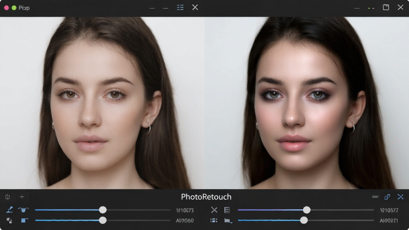409x230 pixels.
Task: Click the gray X icon beside the document icon
Action: 214,210
